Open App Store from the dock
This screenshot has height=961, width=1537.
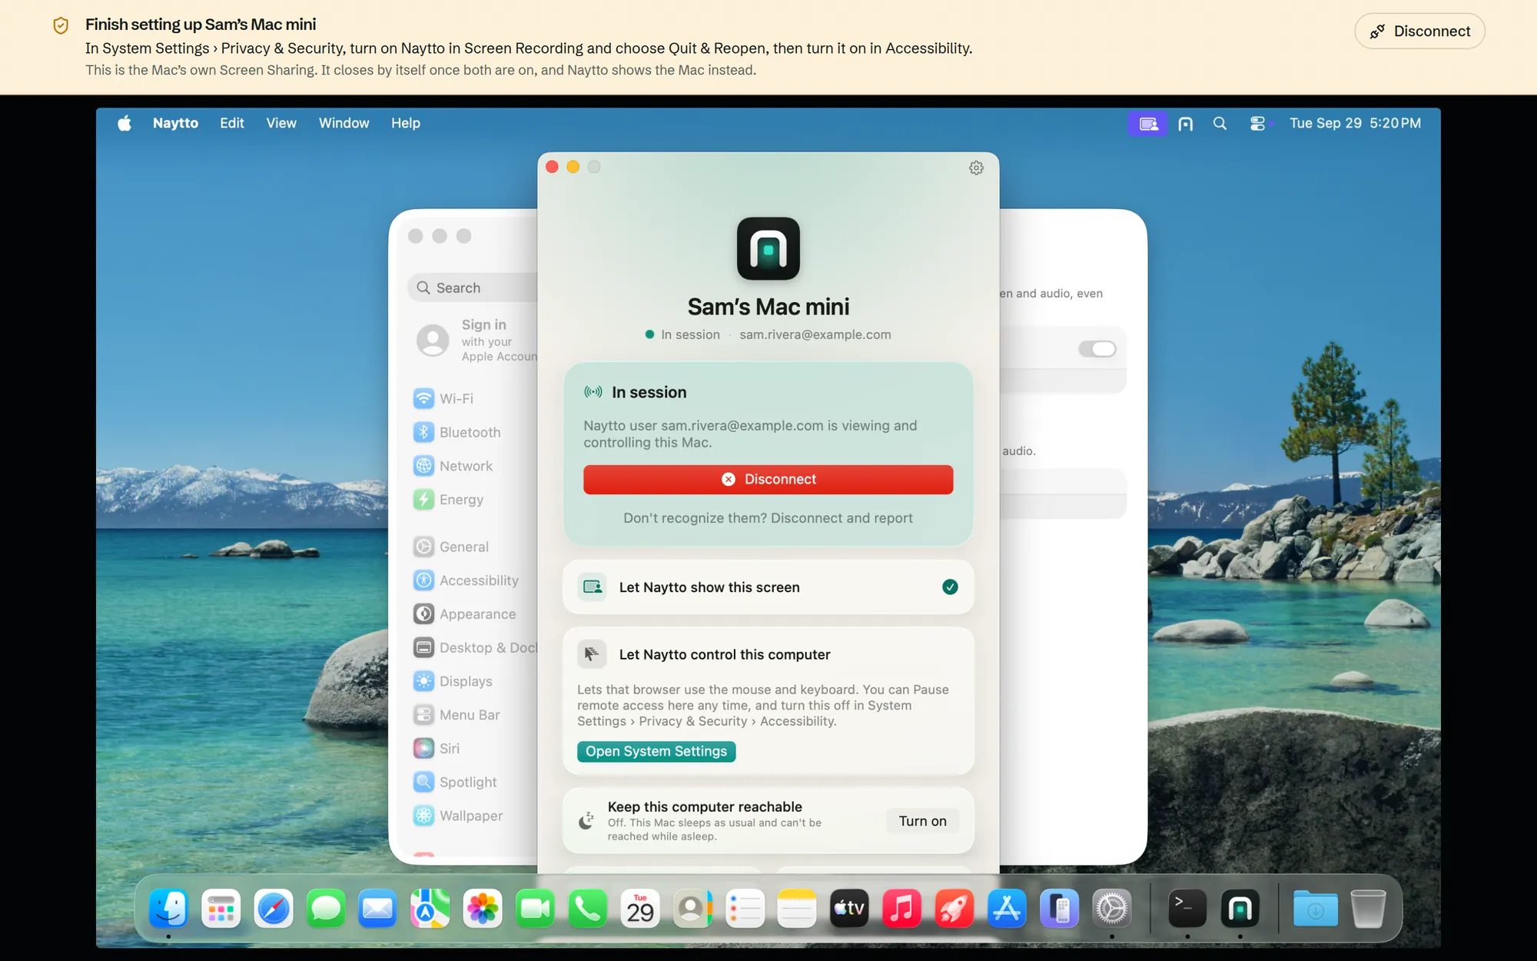coord(1007,909)
